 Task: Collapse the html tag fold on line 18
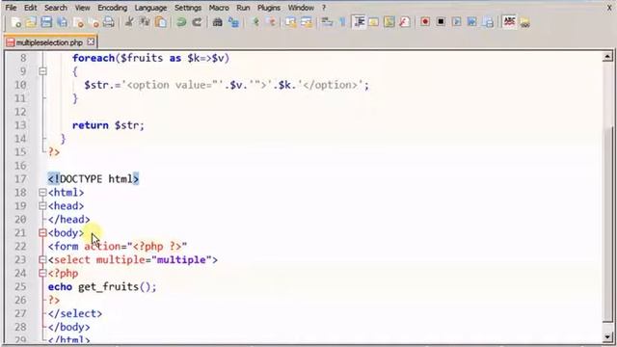click(x=42, y=193)
